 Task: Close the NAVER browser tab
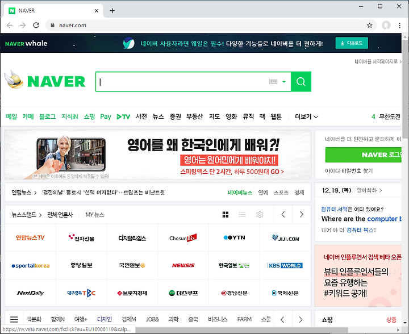pyautogui.click(x=97, y=11)
